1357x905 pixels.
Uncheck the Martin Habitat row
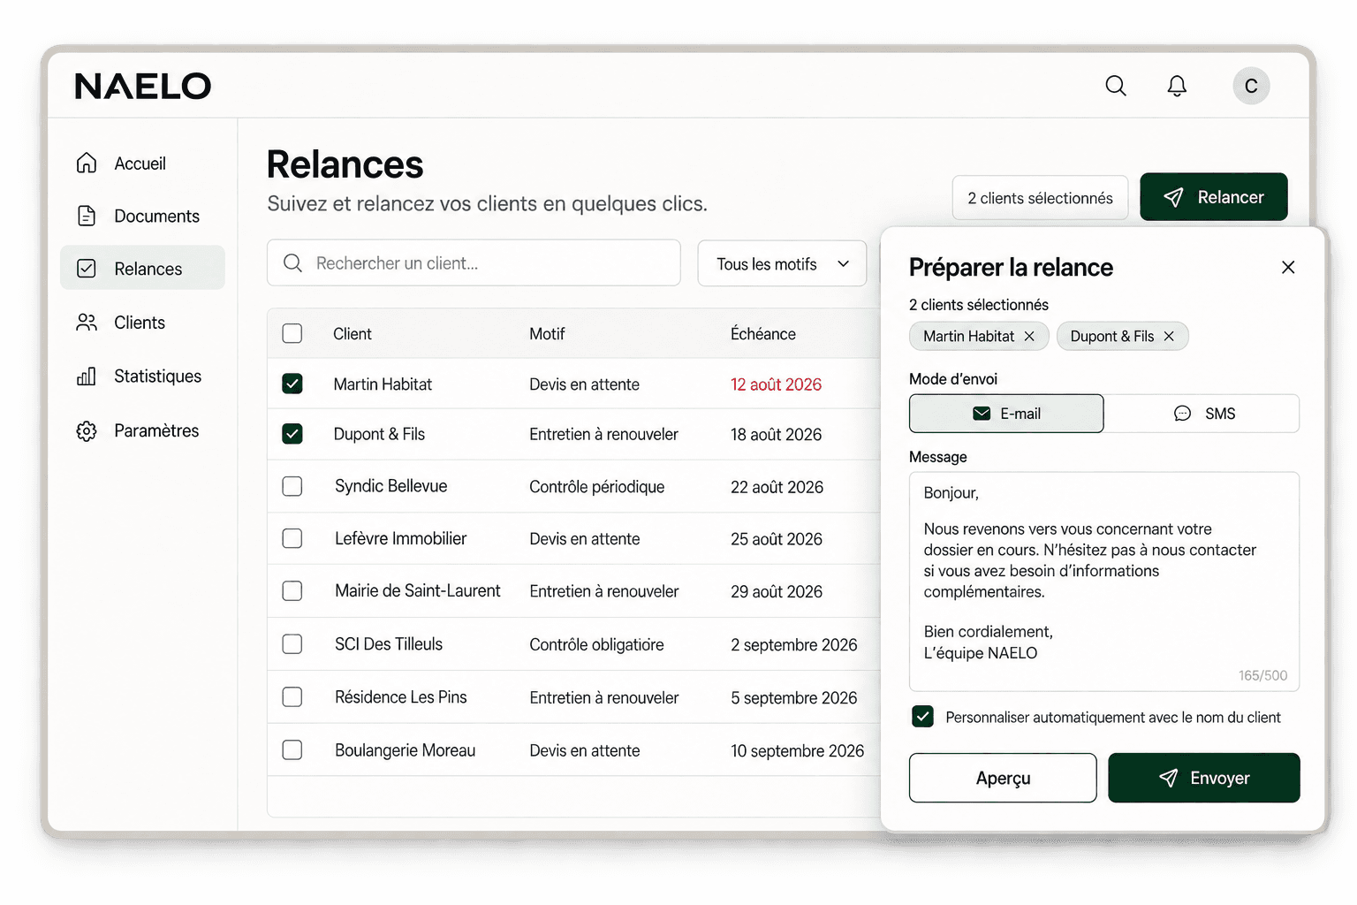click(x=292, y=384)
